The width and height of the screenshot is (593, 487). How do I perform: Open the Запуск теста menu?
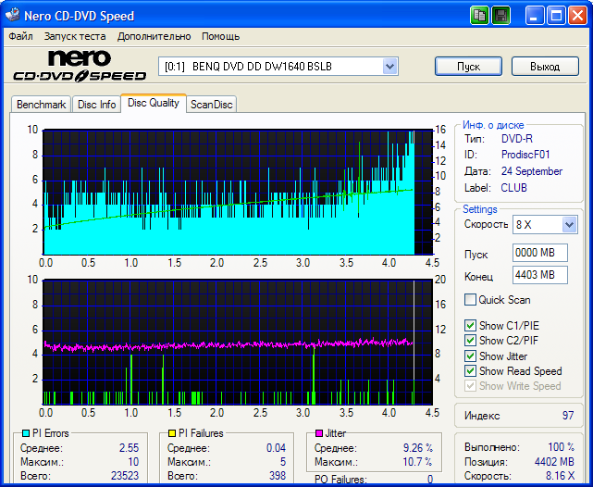75,36
